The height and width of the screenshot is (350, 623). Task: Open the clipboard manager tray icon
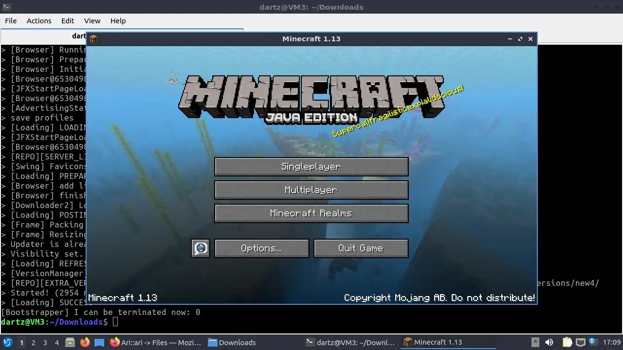[x=567, y=342]
